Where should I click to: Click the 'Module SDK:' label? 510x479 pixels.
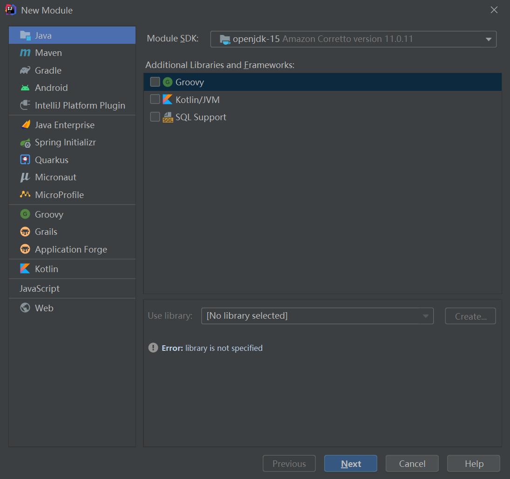point(173,38)
